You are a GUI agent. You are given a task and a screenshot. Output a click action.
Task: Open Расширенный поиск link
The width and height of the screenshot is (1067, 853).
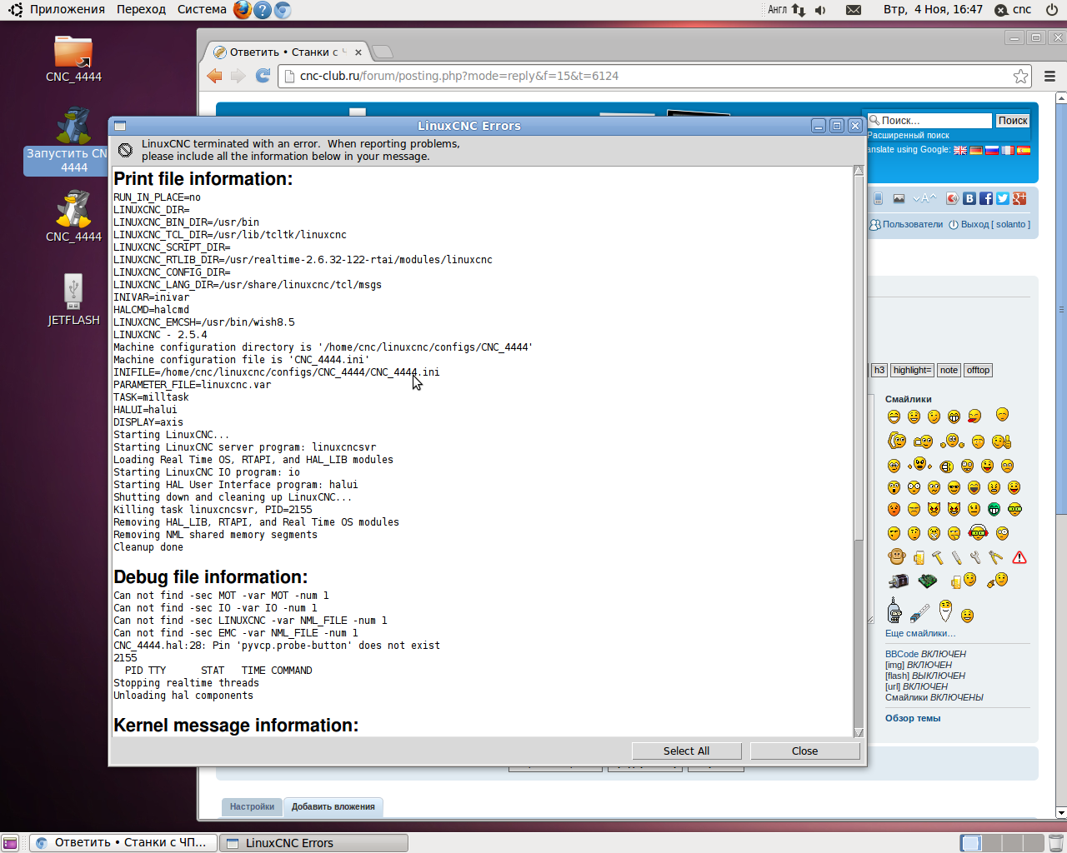(908, 135)
